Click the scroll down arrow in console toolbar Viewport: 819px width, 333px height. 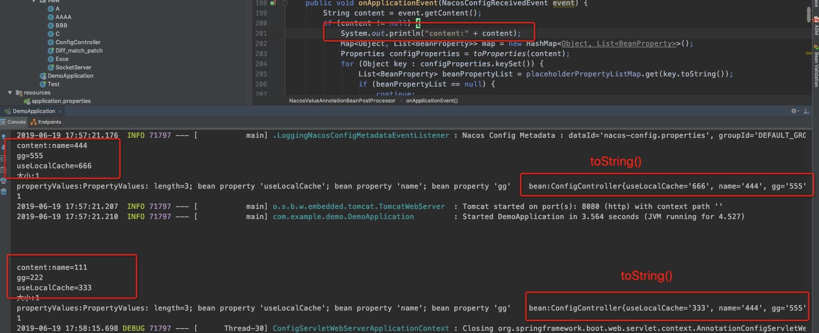(4, 148)
